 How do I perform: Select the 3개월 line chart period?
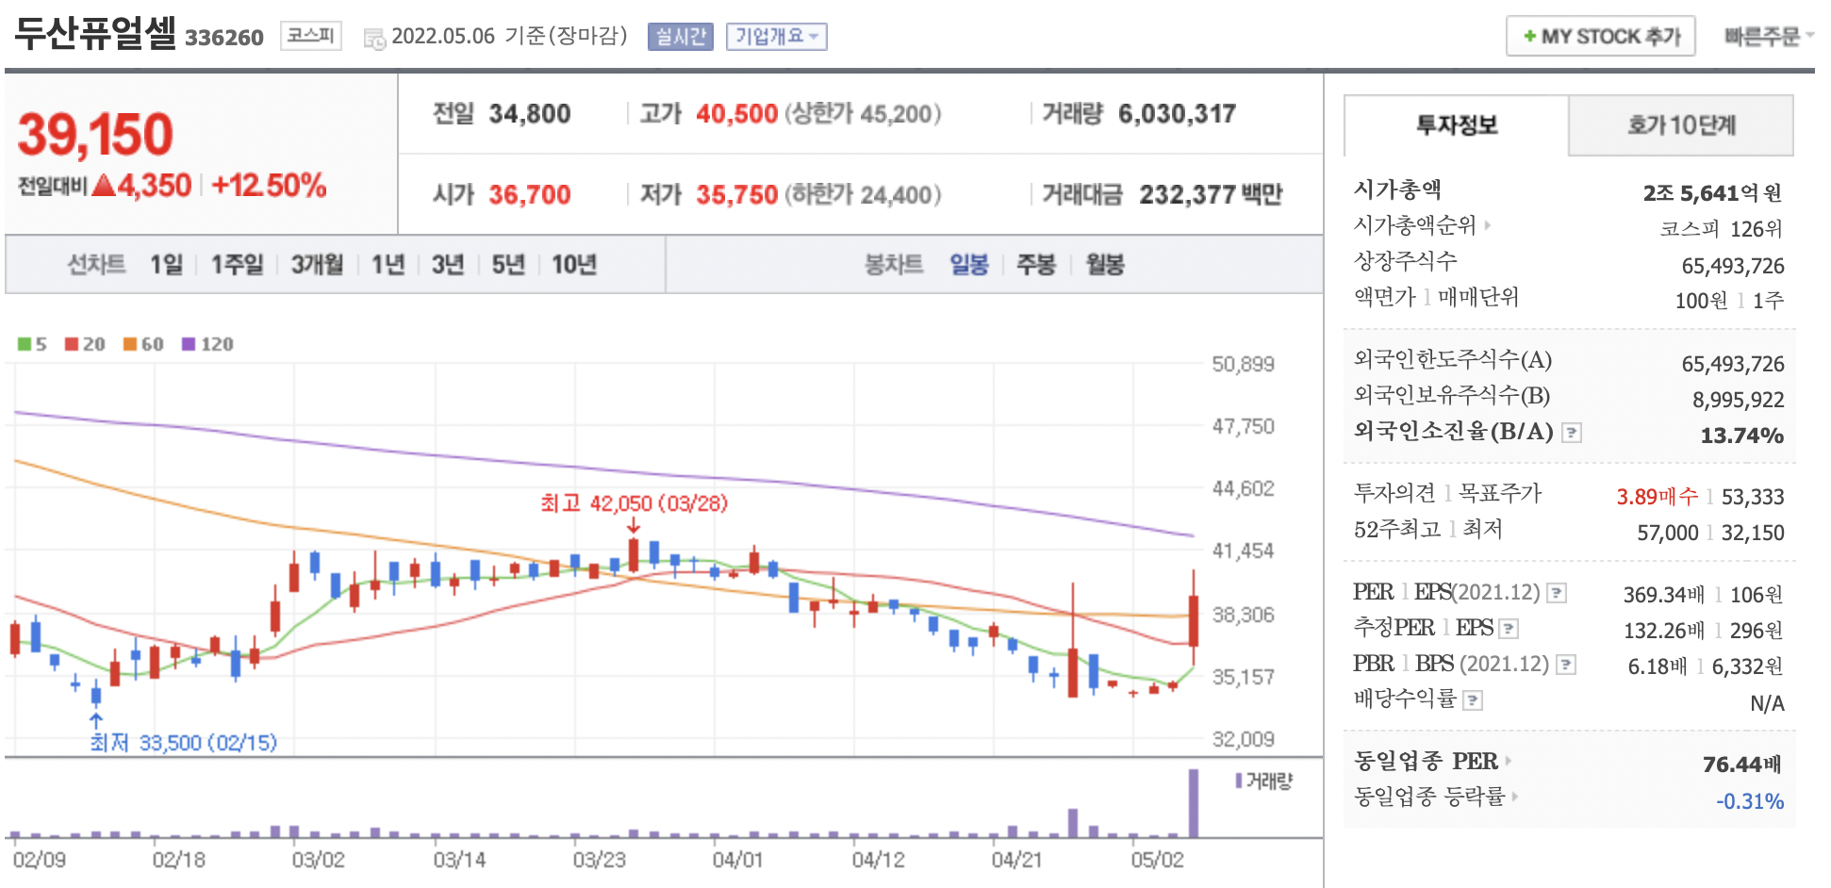pos(317,265)
